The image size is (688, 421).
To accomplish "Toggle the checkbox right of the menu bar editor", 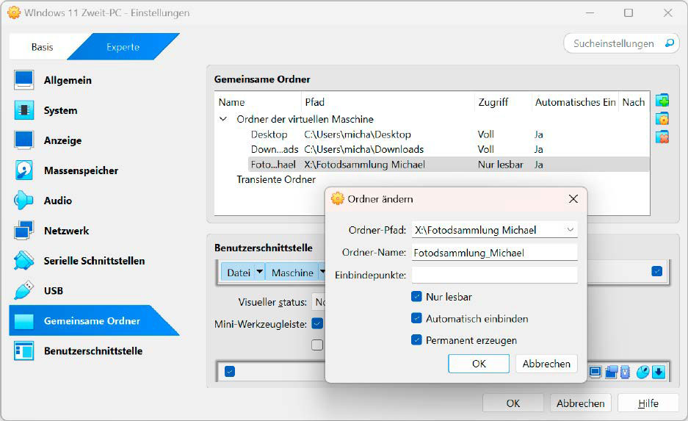I will (x=657, y=271).
